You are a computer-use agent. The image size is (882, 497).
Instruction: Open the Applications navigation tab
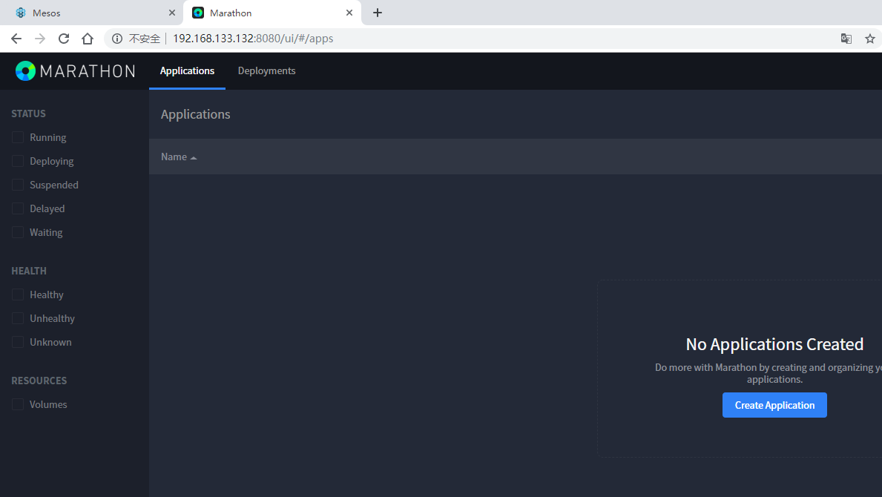187,71
